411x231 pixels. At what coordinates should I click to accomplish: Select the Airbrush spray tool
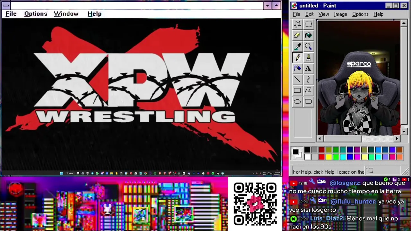point(297,68)
